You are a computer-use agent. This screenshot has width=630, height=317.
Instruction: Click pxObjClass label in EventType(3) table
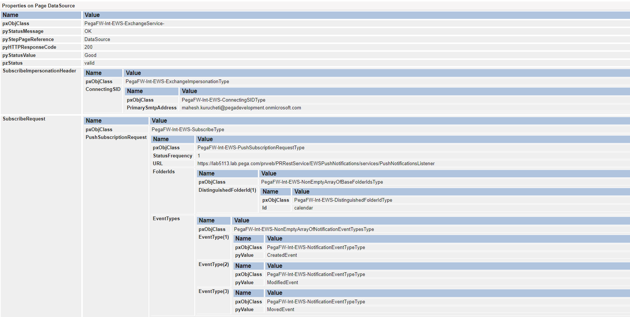coord(249,302)
